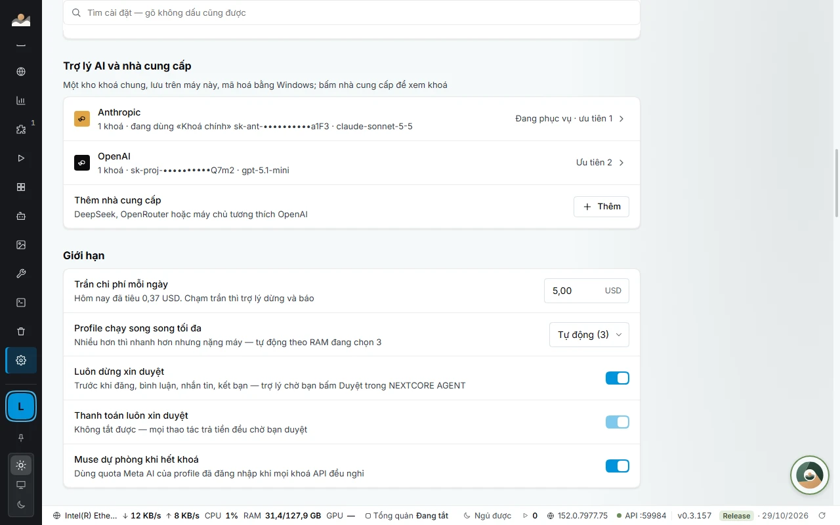Screen dimensions: 840x525
Task: Click the version v0.3.157 text
Action: click(x=694, y=516)
